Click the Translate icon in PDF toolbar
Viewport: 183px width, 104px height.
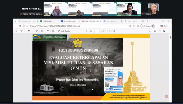(x=53, y=31)
